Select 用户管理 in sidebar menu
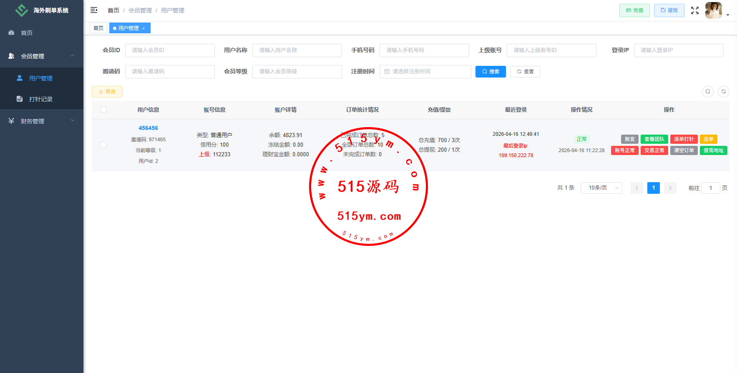737x373 pixels. 40,78
